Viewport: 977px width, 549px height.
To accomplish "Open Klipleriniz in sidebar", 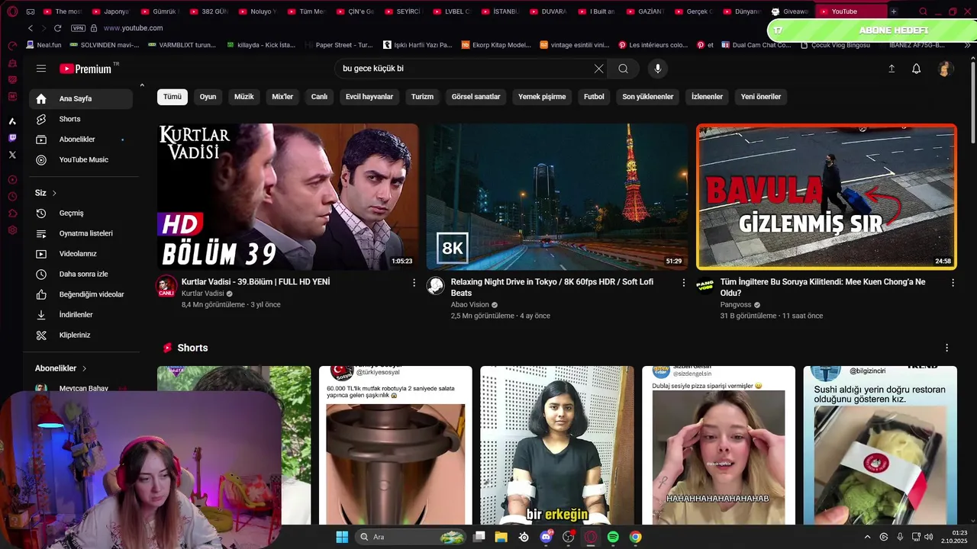I will click(x=81, y=335).
